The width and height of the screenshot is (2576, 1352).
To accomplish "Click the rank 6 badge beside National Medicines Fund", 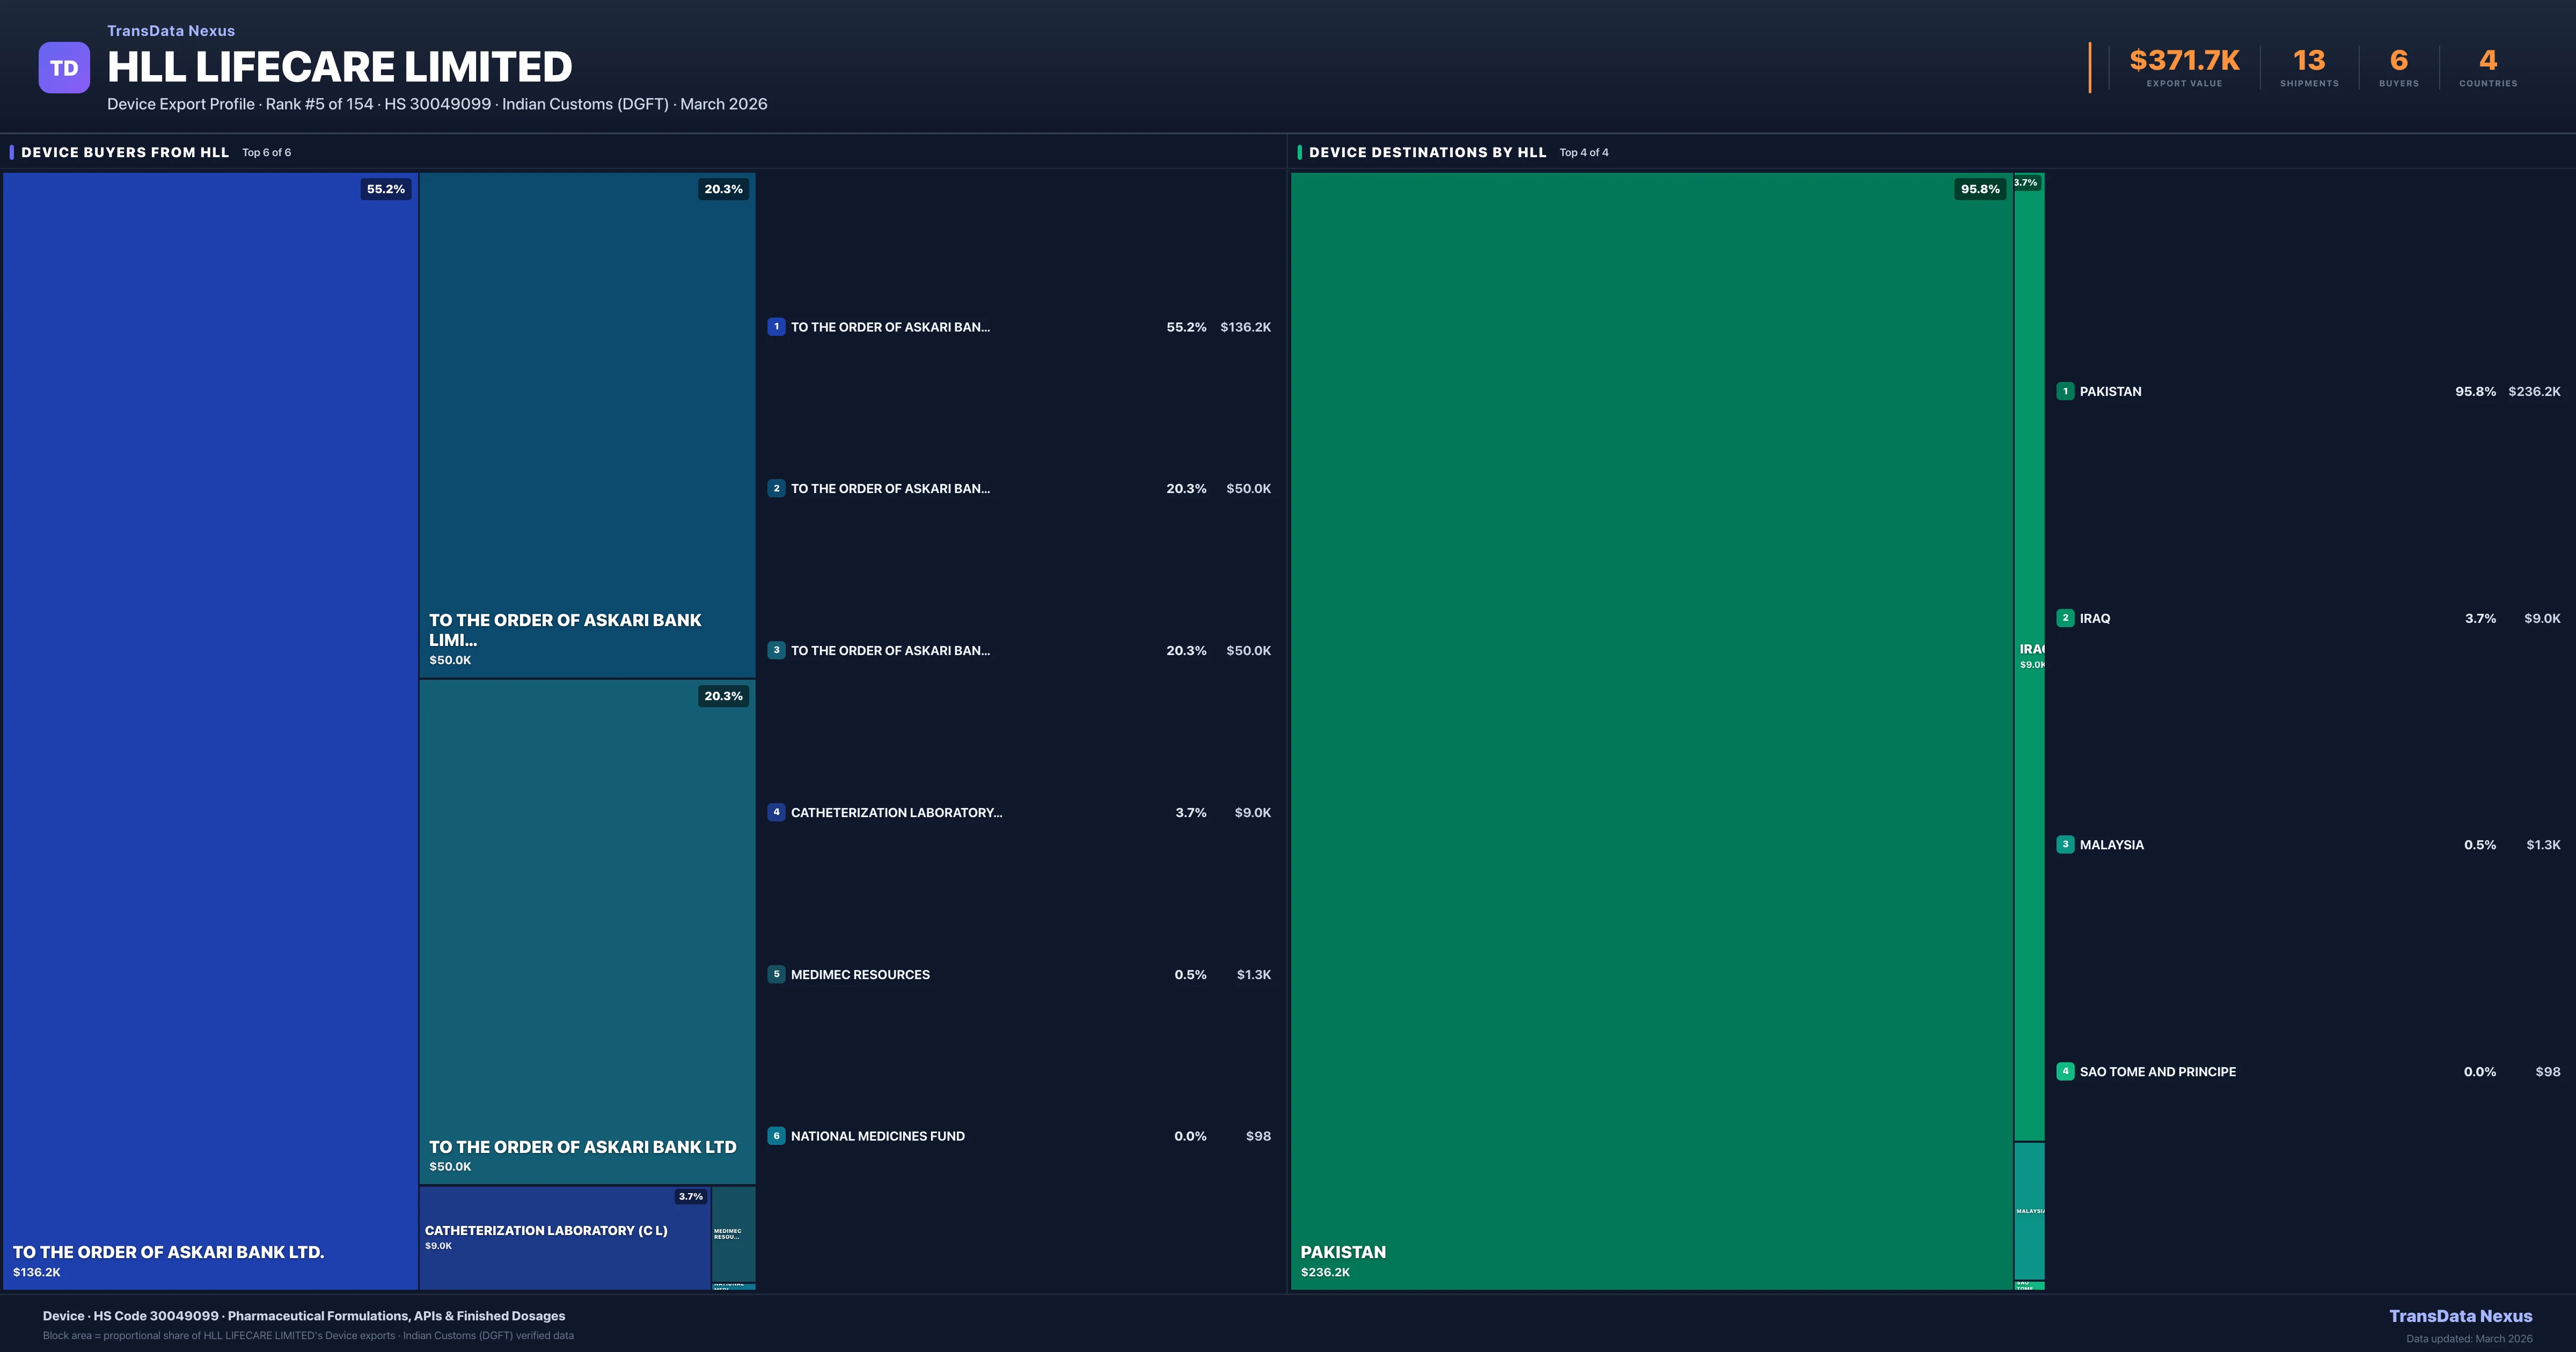I will tap(777, 1136).
